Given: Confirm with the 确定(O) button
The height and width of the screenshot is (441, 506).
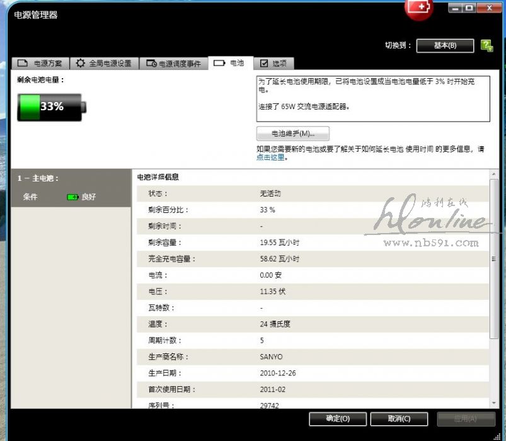Looking at the screenshot, I should tap(338, 419).
